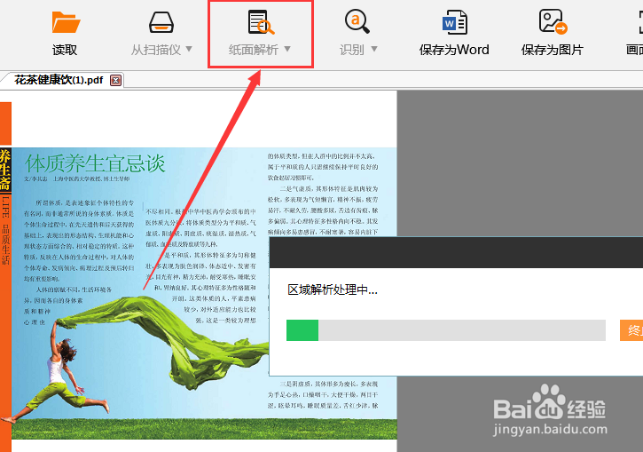Viewport: 643px width, 452px height.
Task: Click the 识别 label
Action: [x=352, y=50]
